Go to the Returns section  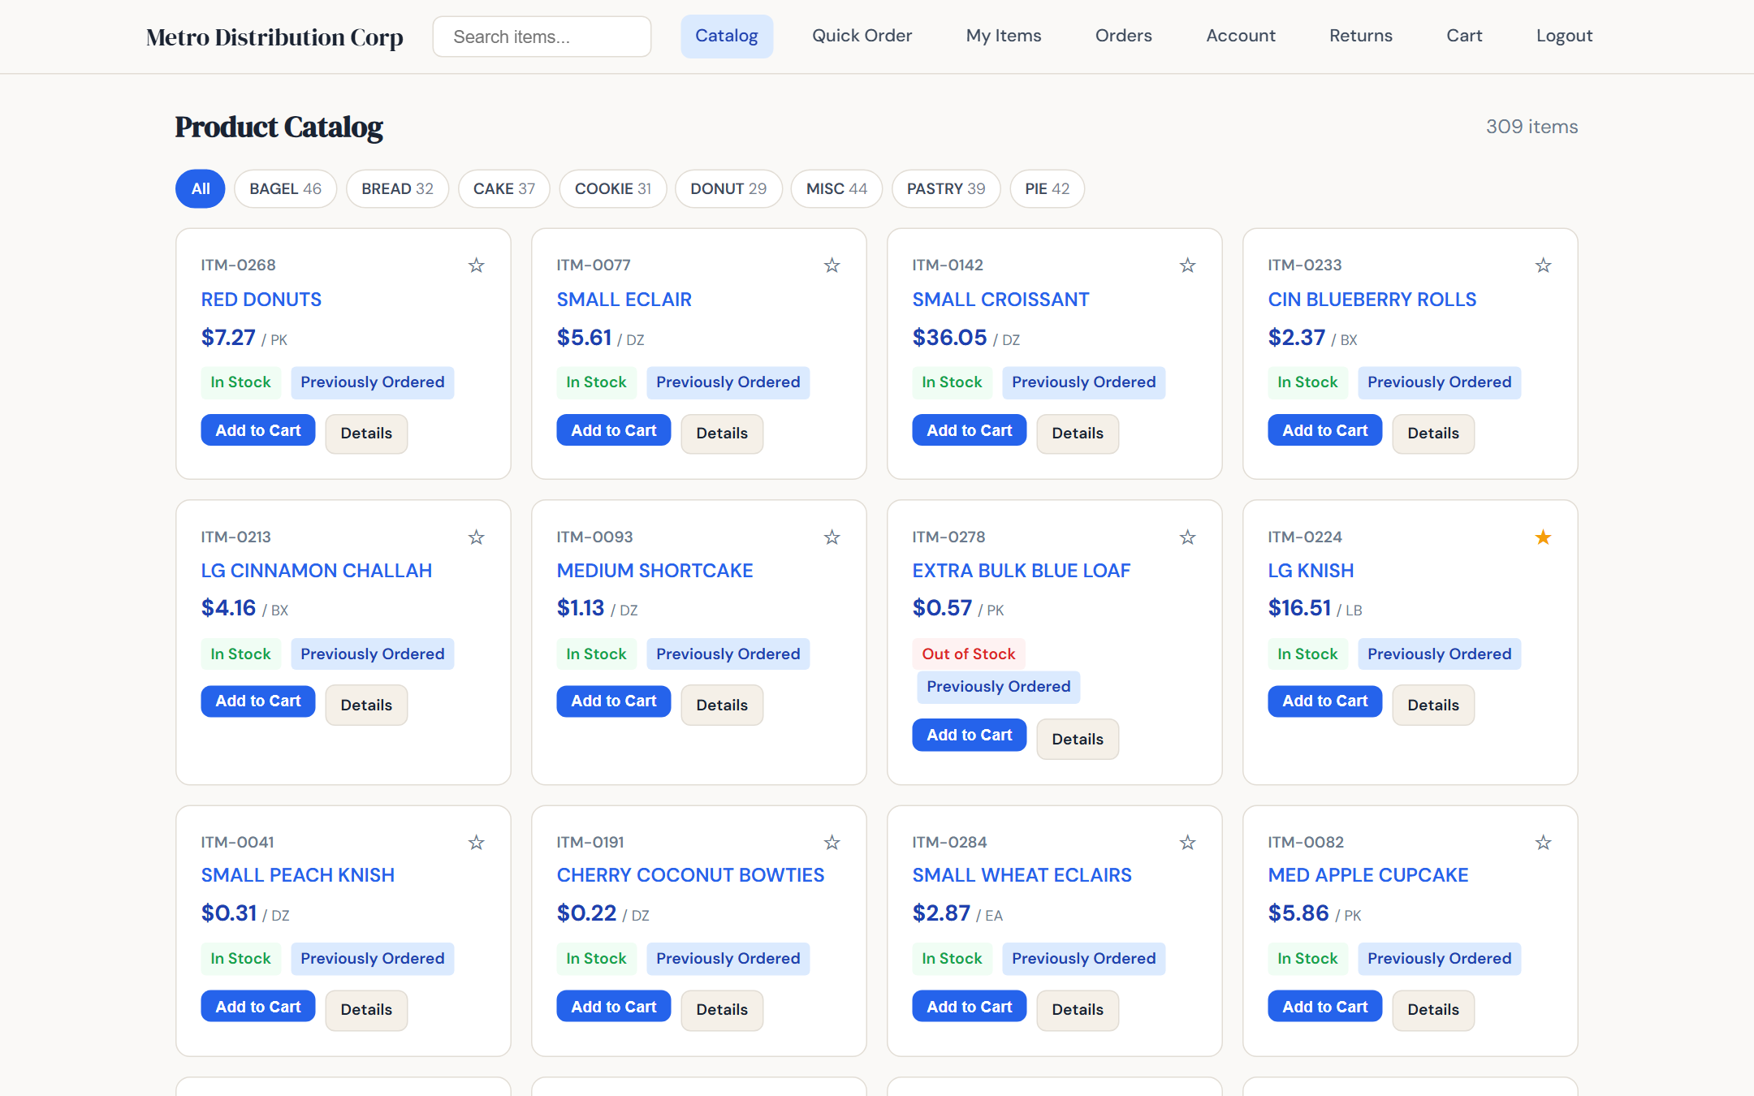coord(1360,36)
